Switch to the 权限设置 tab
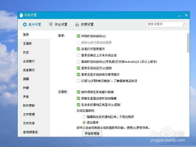The width and height of the screenshot is (196, 147). pyautogui.click(x=84, y=24)
